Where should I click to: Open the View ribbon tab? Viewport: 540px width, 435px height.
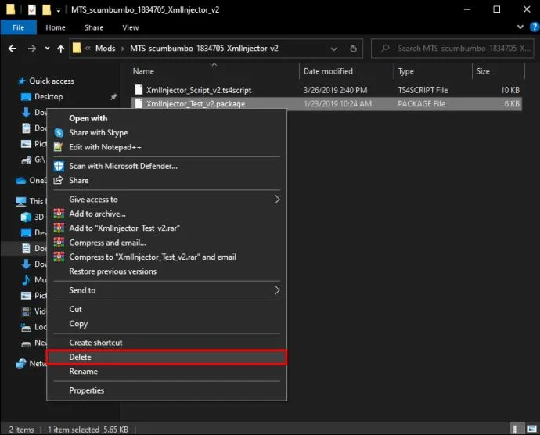[x=130, y=27]
